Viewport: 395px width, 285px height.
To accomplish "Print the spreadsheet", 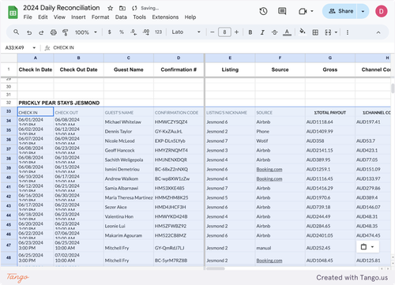I will click(54, 32).
